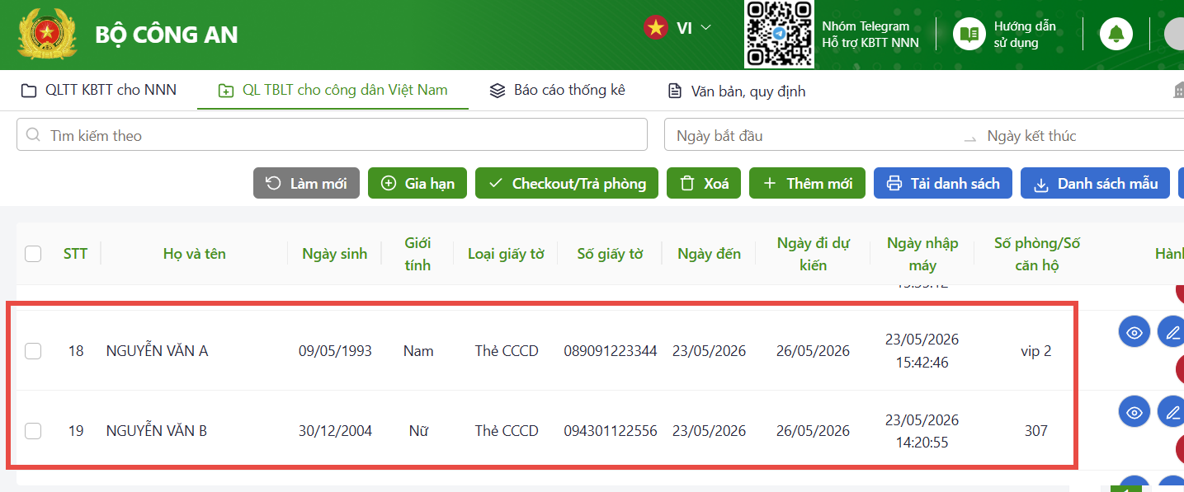Click the Vietnam flag icon
Viewport: 1184px width, 492px height.
656,27
